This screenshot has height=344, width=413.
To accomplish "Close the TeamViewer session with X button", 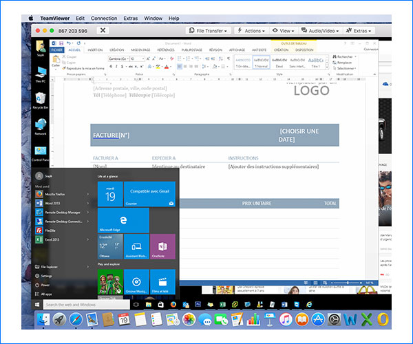I will [x=103, y=31].
